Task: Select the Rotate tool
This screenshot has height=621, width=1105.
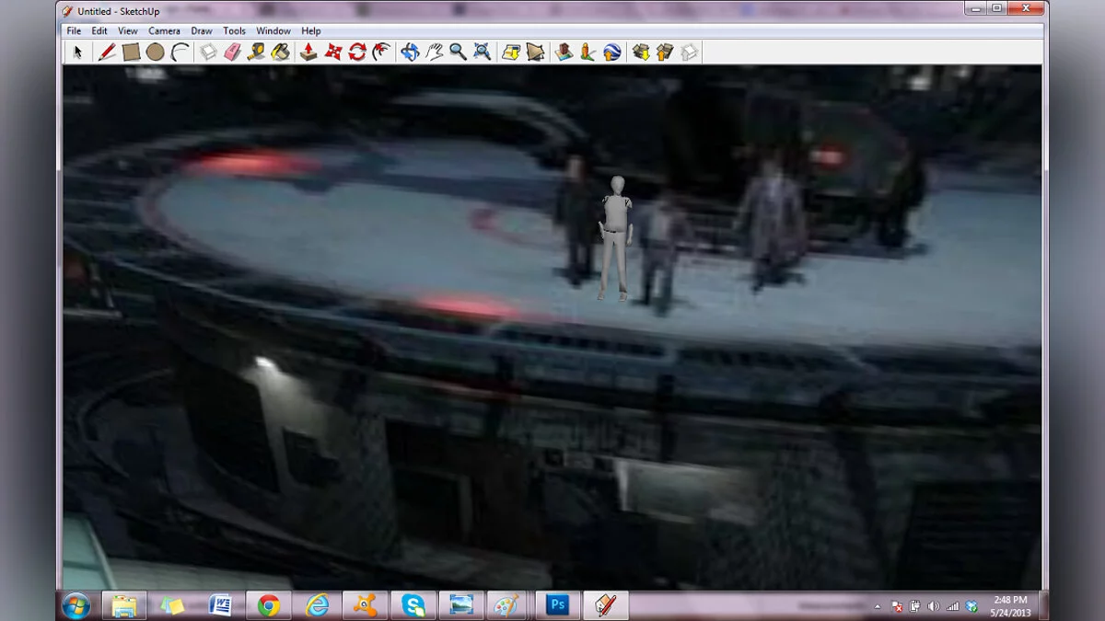Action: (x=357, y=52)
